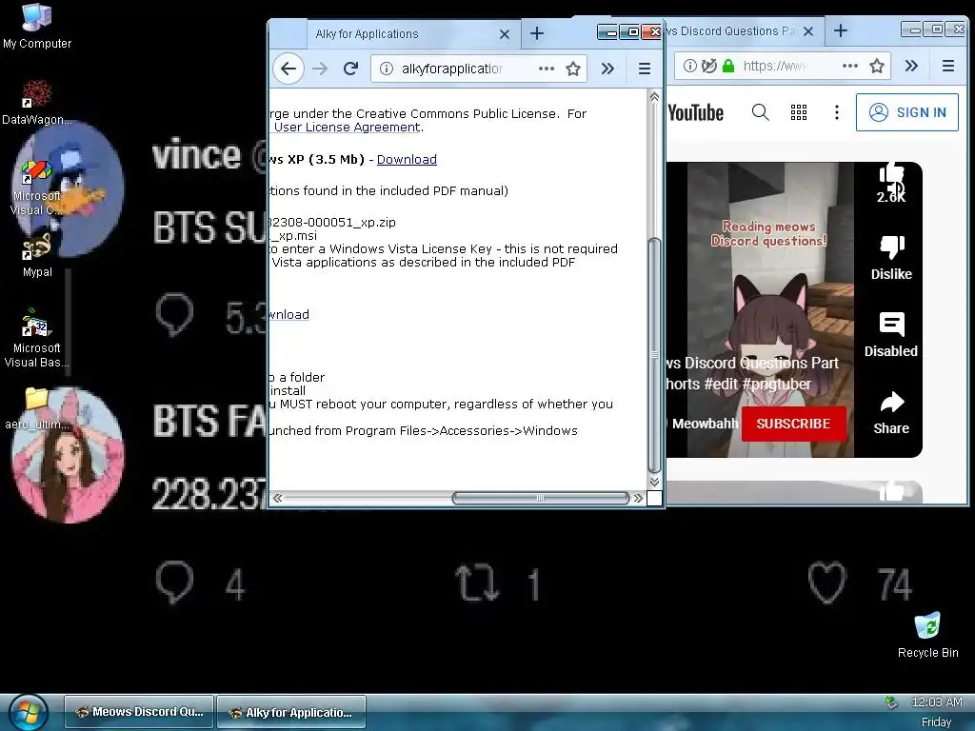Show site info for alkyforapplications address
Viewport: 975px width, 731px height.
click(387, 69)
